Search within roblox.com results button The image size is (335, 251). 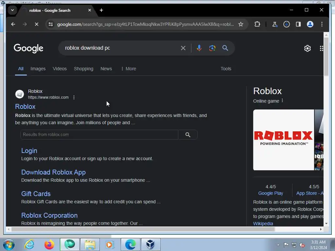pos(188,135)
